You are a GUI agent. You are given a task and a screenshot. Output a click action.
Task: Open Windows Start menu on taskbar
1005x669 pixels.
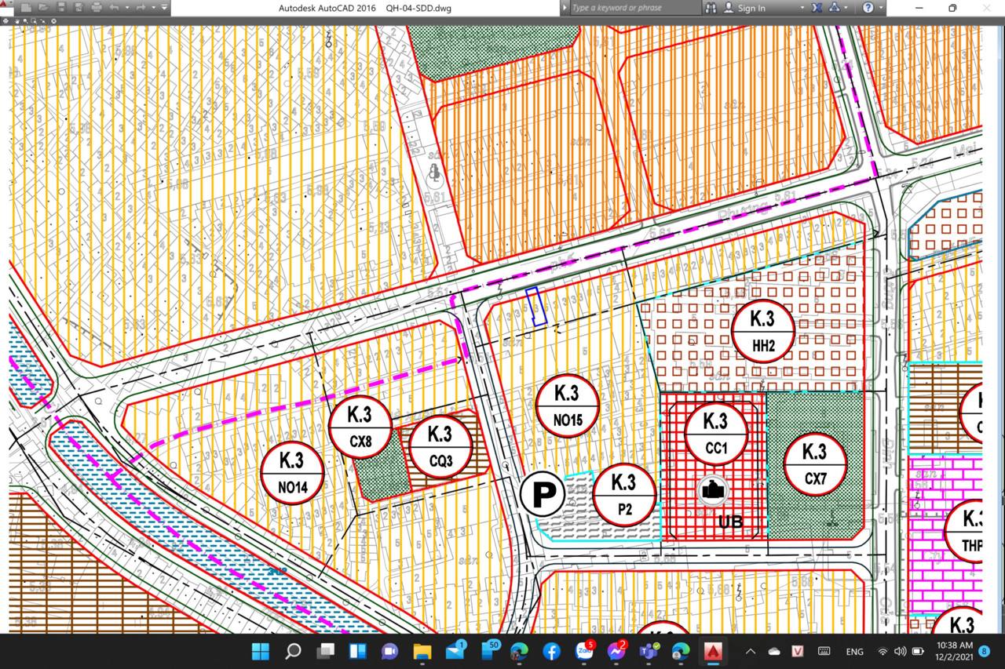click(x=260, y=651)
